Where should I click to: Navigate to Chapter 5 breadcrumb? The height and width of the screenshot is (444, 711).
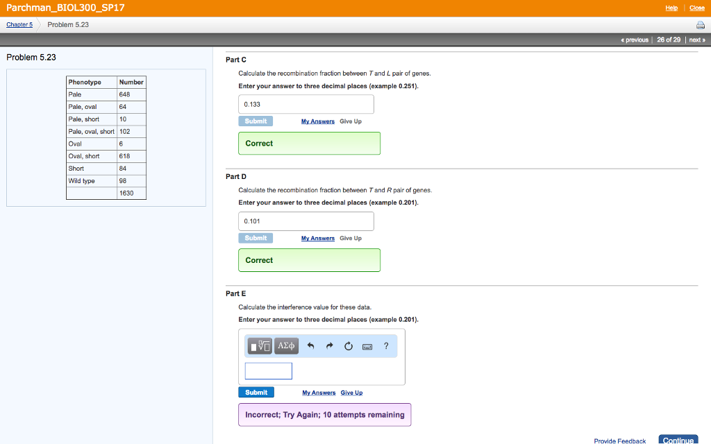pyautogui.click(x=19, y=25)
